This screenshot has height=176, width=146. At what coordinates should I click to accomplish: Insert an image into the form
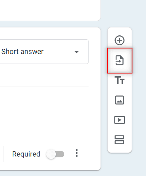120,100
